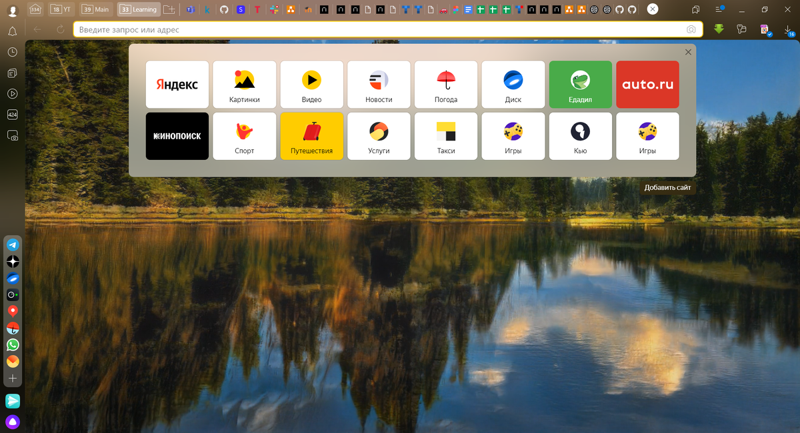Click the green download arrow extension
This screenshot has height=433, width=800.
719,29
